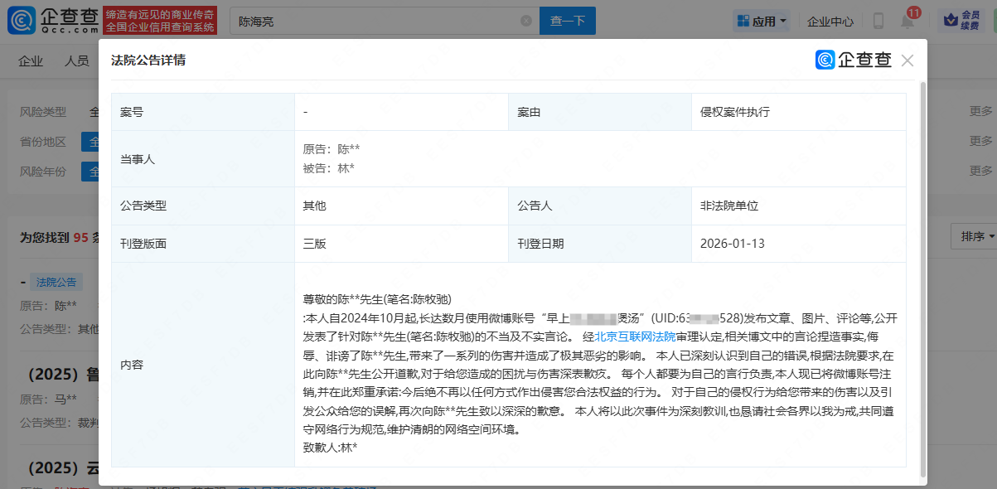997x489 pixels.
Task: Click the mobile phone app icon
Action: (x=878, y=22)
